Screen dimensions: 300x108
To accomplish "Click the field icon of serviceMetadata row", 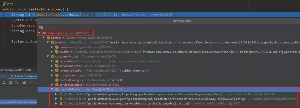I will point(57,85).
